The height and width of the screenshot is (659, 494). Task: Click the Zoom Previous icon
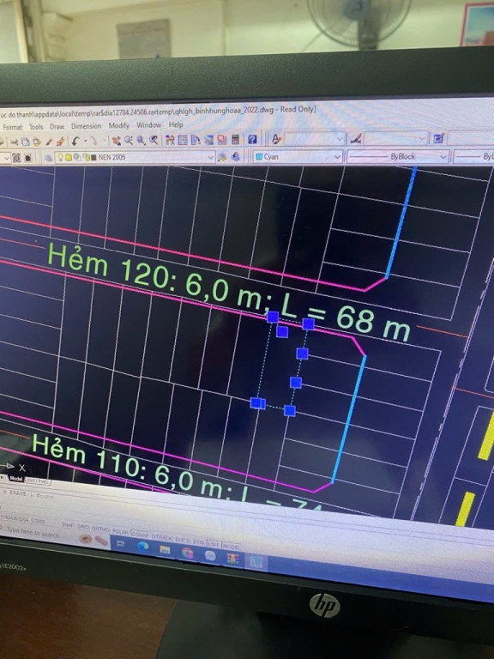[x=154, y=140]
